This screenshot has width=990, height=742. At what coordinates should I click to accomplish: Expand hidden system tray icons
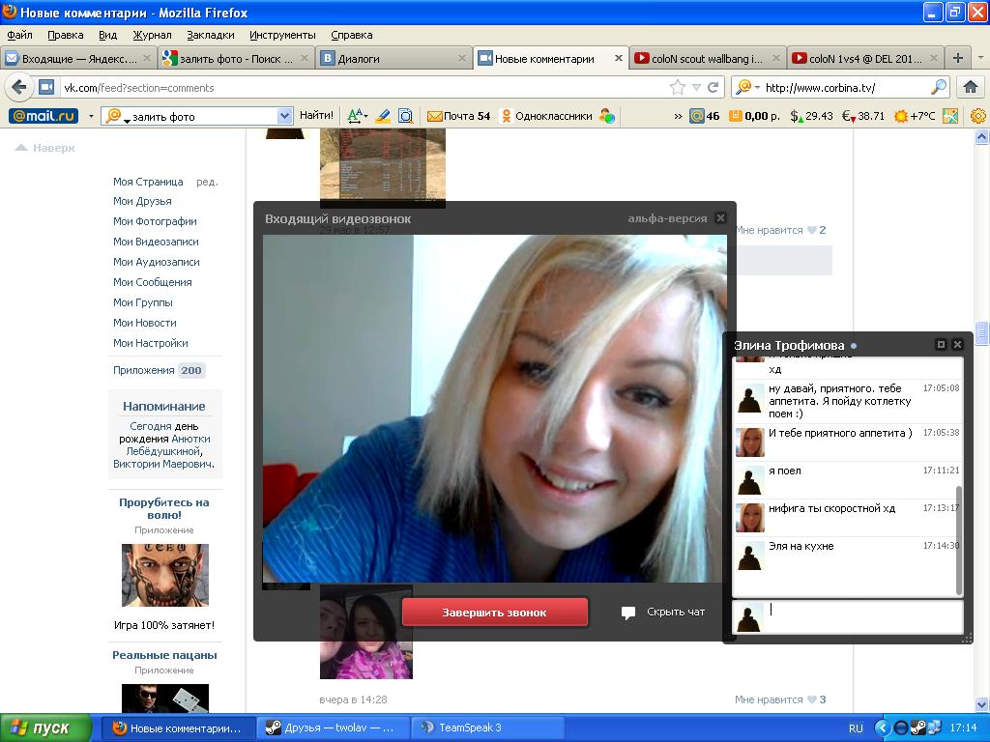point(882,728)
